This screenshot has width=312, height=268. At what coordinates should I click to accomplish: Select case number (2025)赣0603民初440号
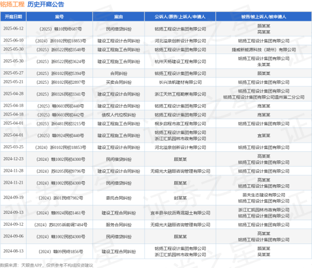[61, 106]
